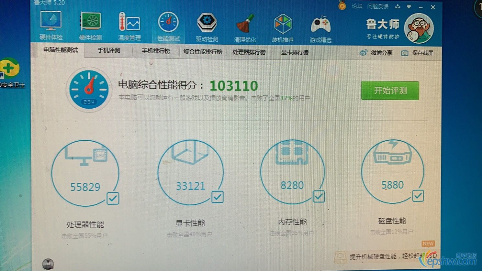Open the 论坛 forum link
Viewport: 482px width, 271px height.
pyautogui.click(x=357, y=6)
